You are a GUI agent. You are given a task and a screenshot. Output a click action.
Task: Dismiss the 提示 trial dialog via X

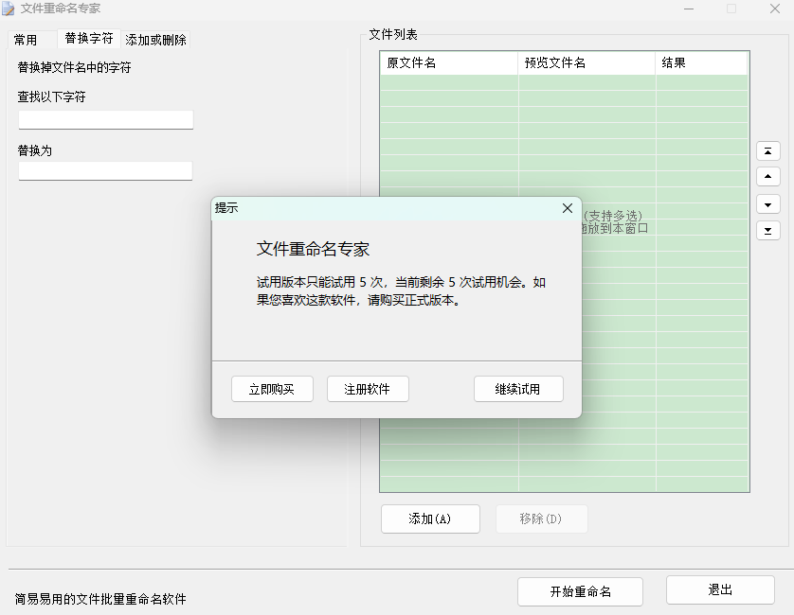(568, 208)
